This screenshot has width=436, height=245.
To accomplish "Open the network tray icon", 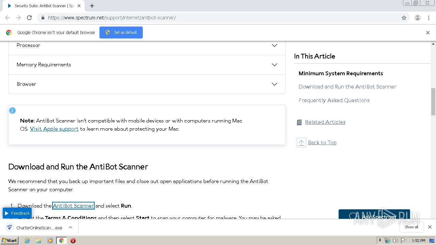I will click(x=387, y=241).
